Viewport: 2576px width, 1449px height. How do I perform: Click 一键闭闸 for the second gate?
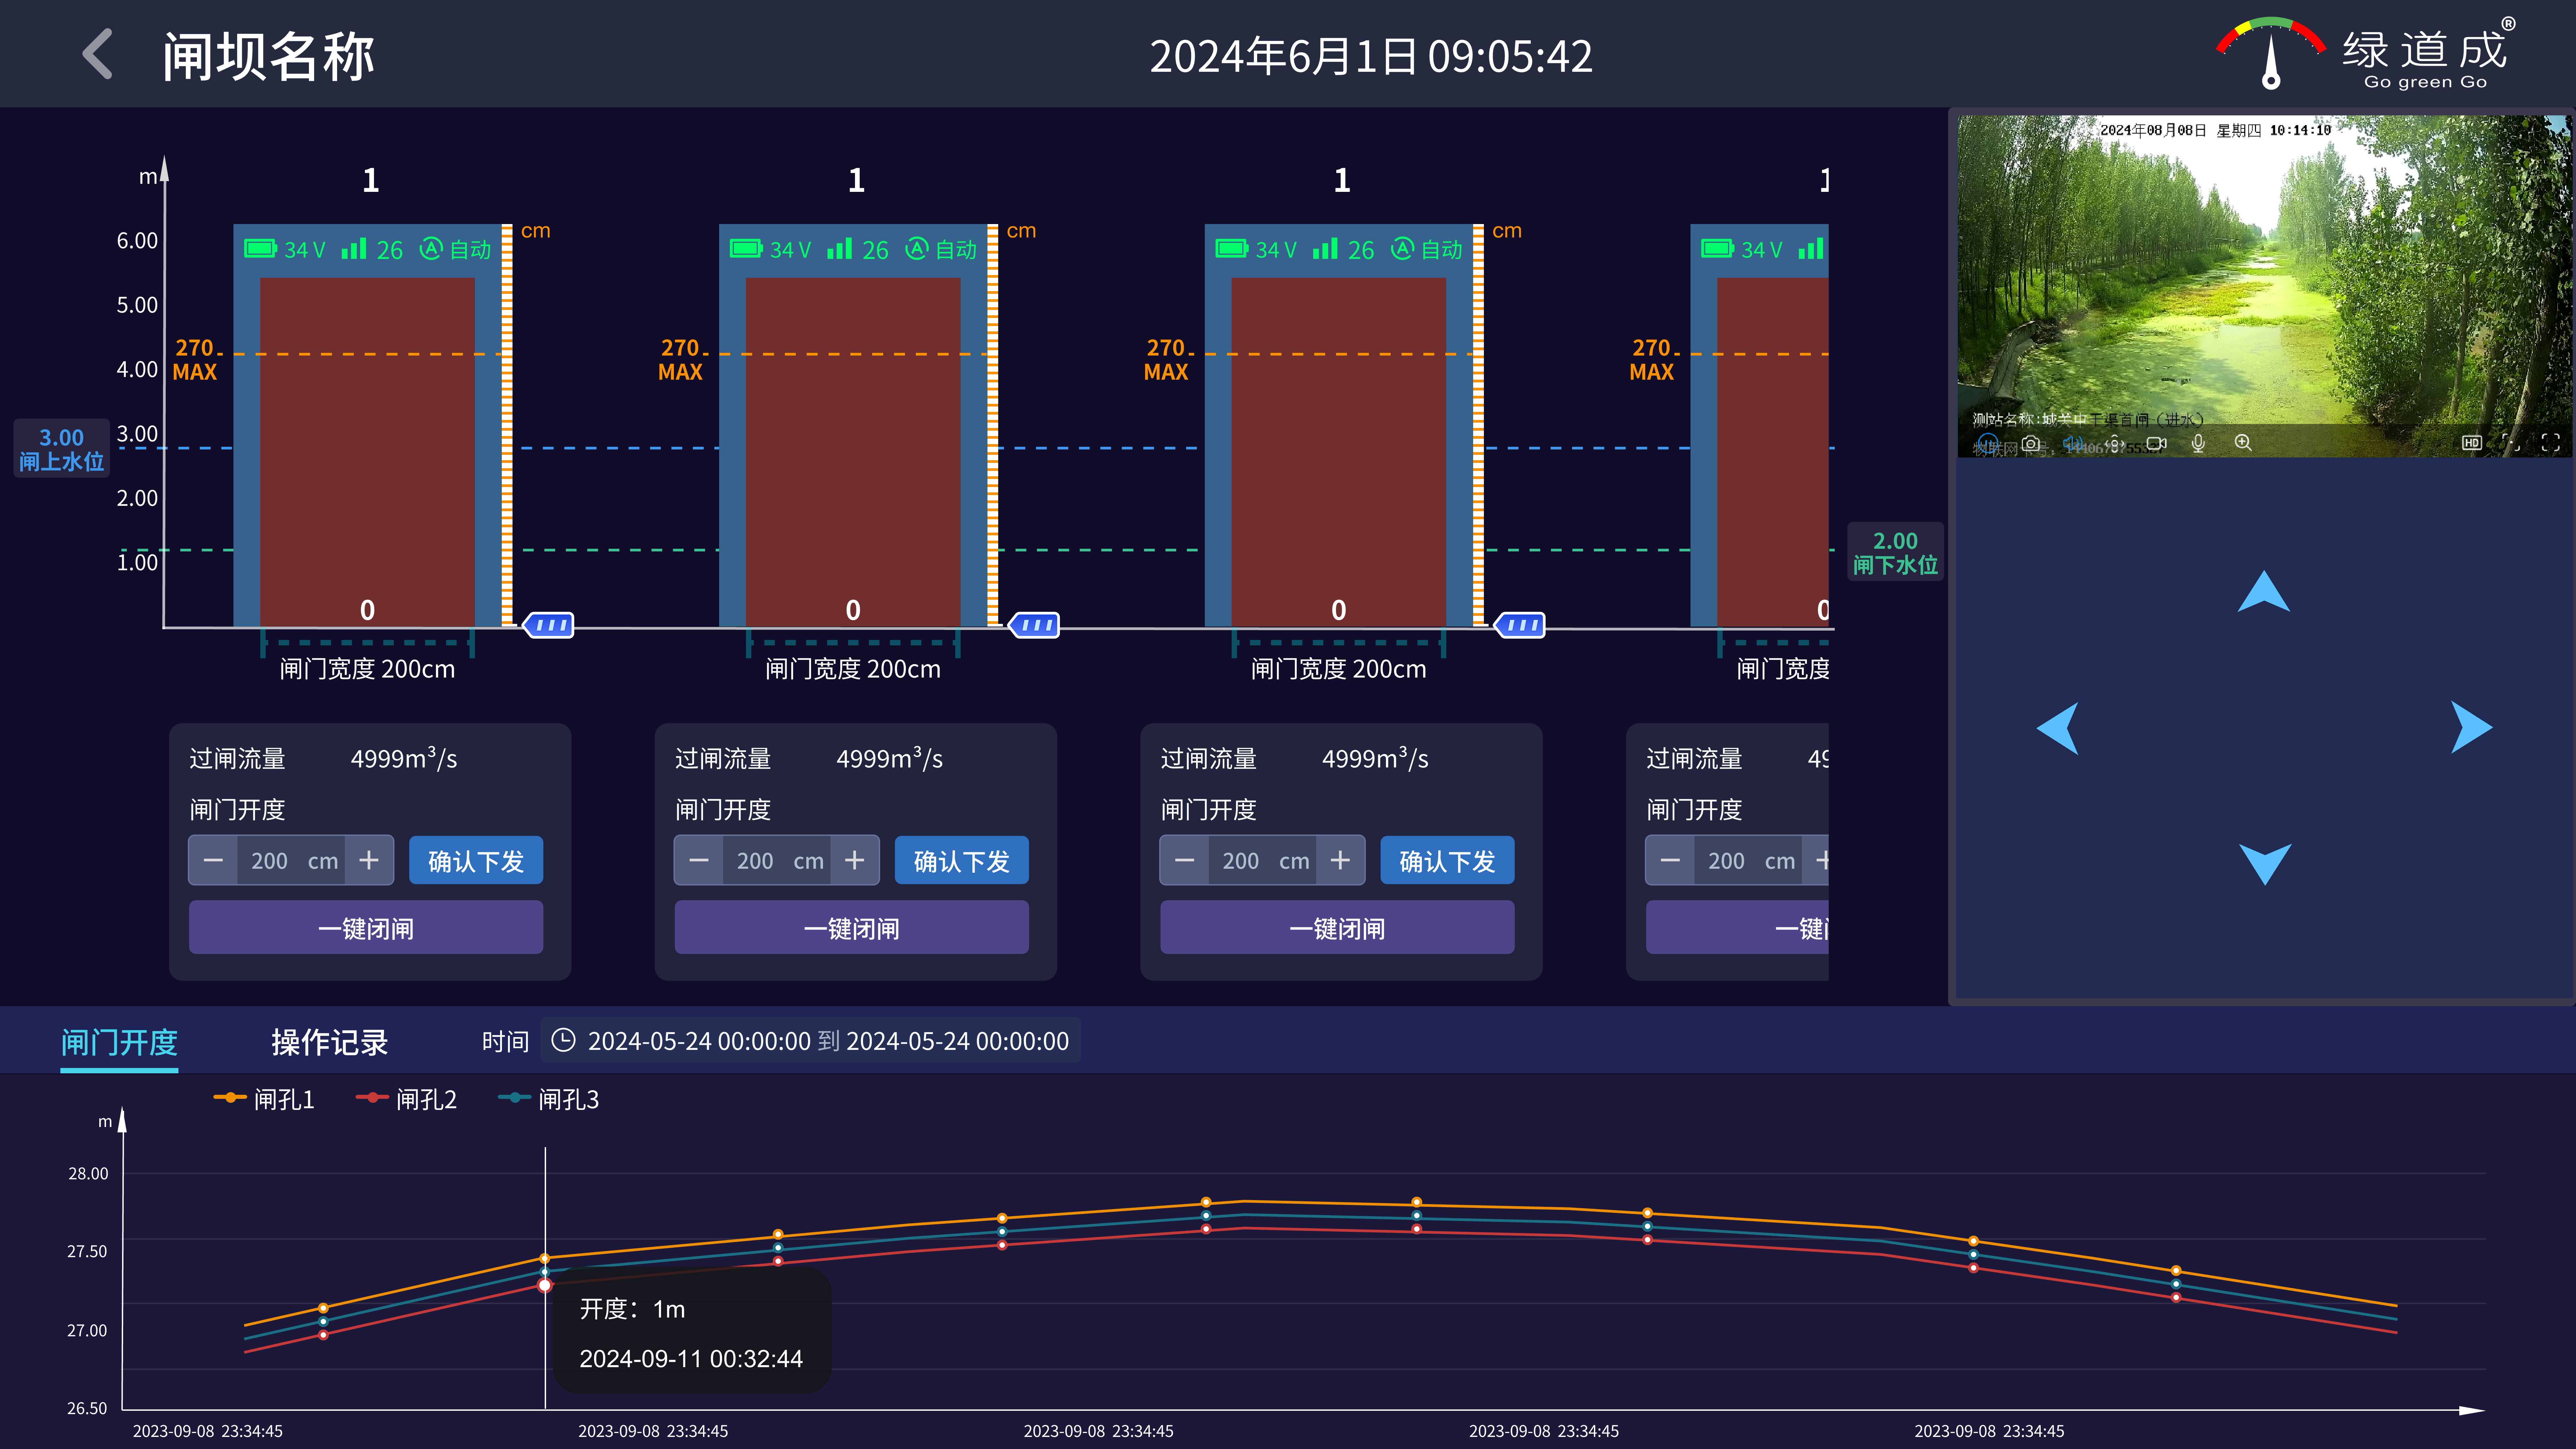pos(852,927)
